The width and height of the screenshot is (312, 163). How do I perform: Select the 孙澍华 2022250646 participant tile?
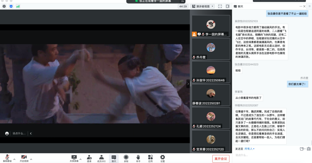coord(211,72)
